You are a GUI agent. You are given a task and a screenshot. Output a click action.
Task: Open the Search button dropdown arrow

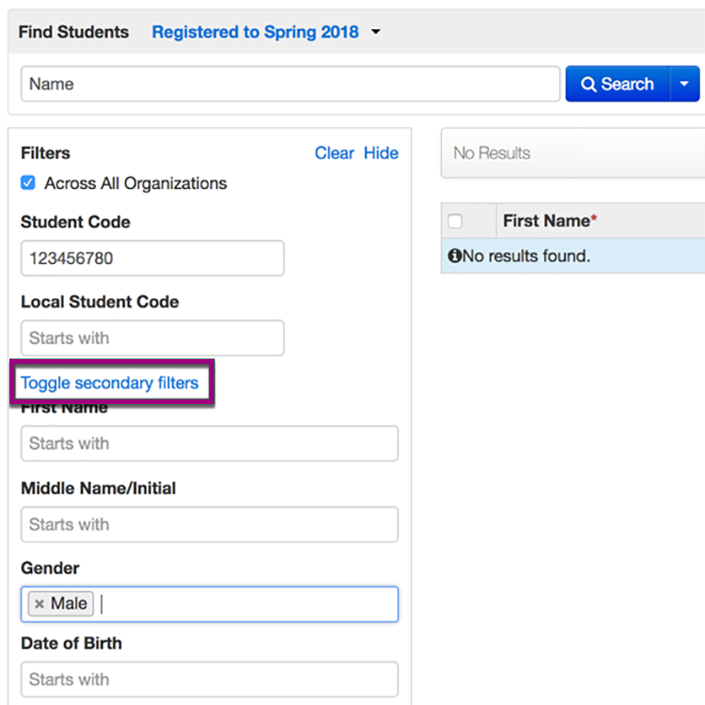point(684,84)
